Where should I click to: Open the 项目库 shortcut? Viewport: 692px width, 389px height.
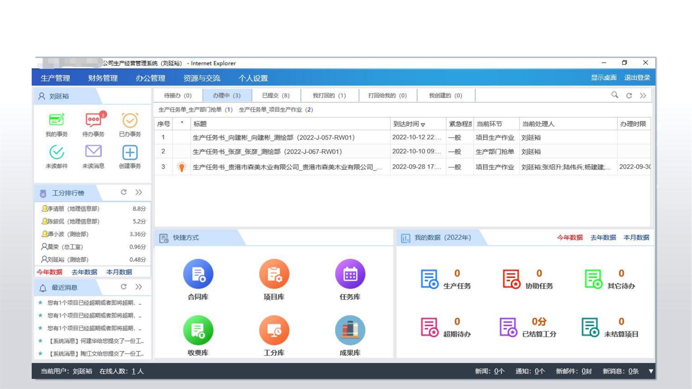point(274,274)
